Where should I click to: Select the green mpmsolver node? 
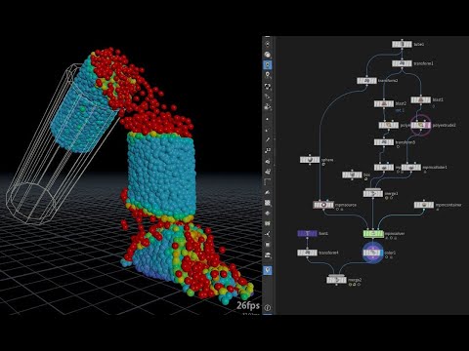373,234
